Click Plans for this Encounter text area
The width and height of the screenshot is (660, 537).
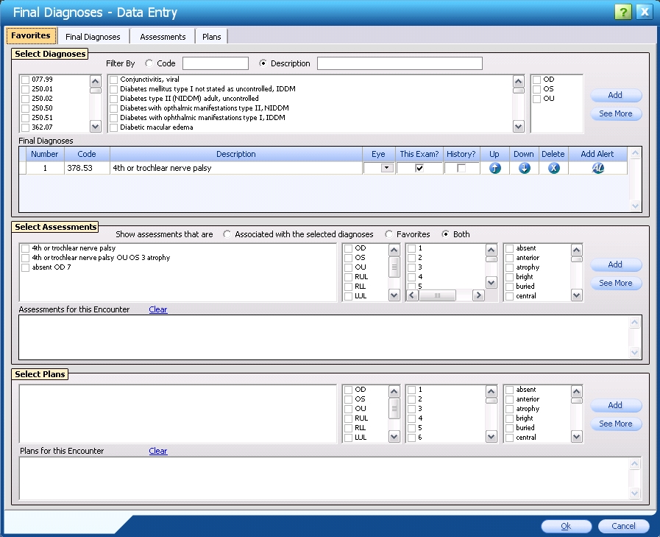(x=324, y=478)
